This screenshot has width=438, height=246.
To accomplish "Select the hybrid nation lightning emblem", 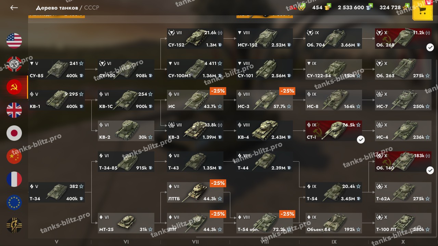I will (14, 225).
